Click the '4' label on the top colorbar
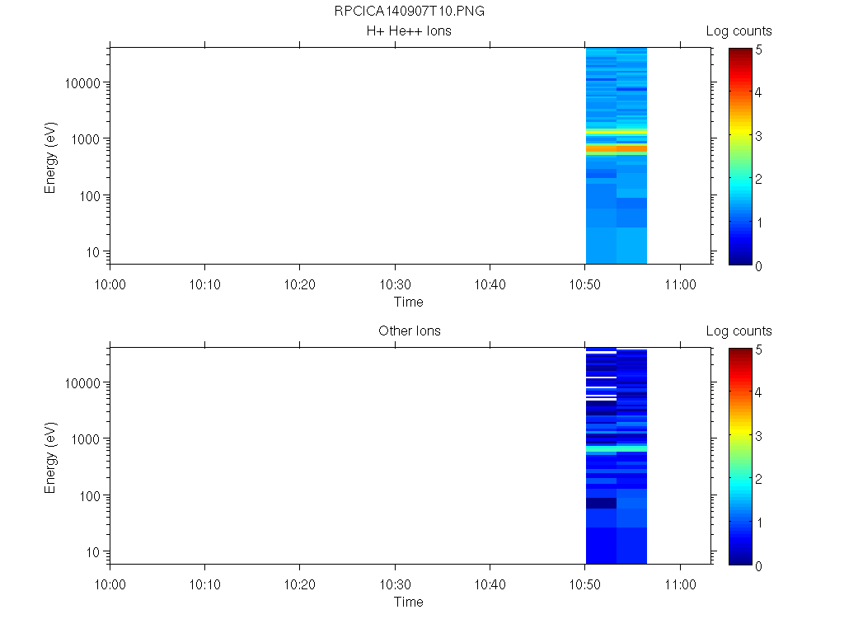The image size is (844, 633). click(758, 92)
